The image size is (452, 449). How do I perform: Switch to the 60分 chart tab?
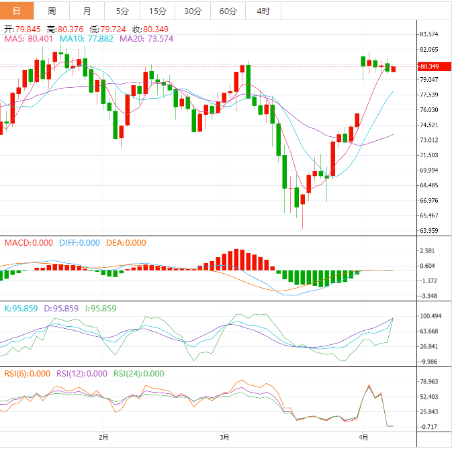point(228,11)
